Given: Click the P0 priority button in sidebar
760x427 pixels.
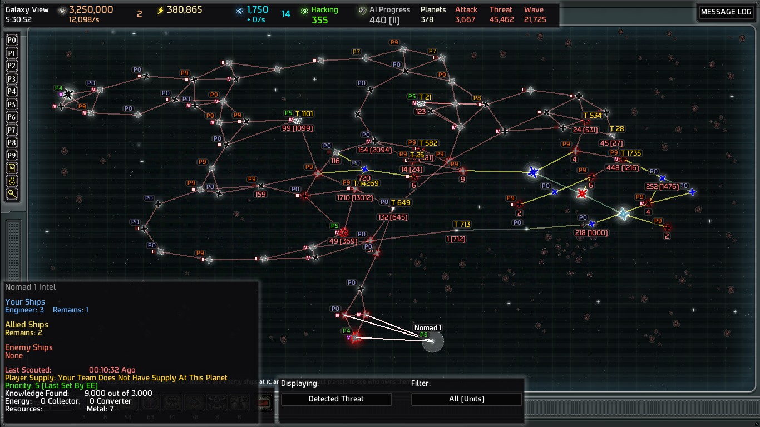Looking at the screenshot, I should point(12,41).
